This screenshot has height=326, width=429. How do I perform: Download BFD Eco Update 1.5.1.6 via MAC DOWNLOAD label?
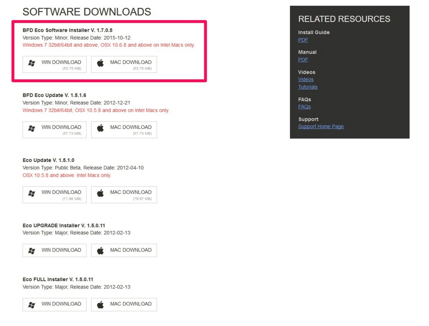[131, 127]
